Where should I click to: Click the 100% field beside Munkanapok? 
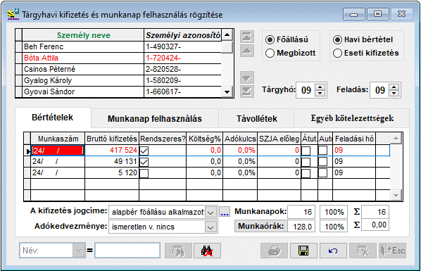[334, 212]
